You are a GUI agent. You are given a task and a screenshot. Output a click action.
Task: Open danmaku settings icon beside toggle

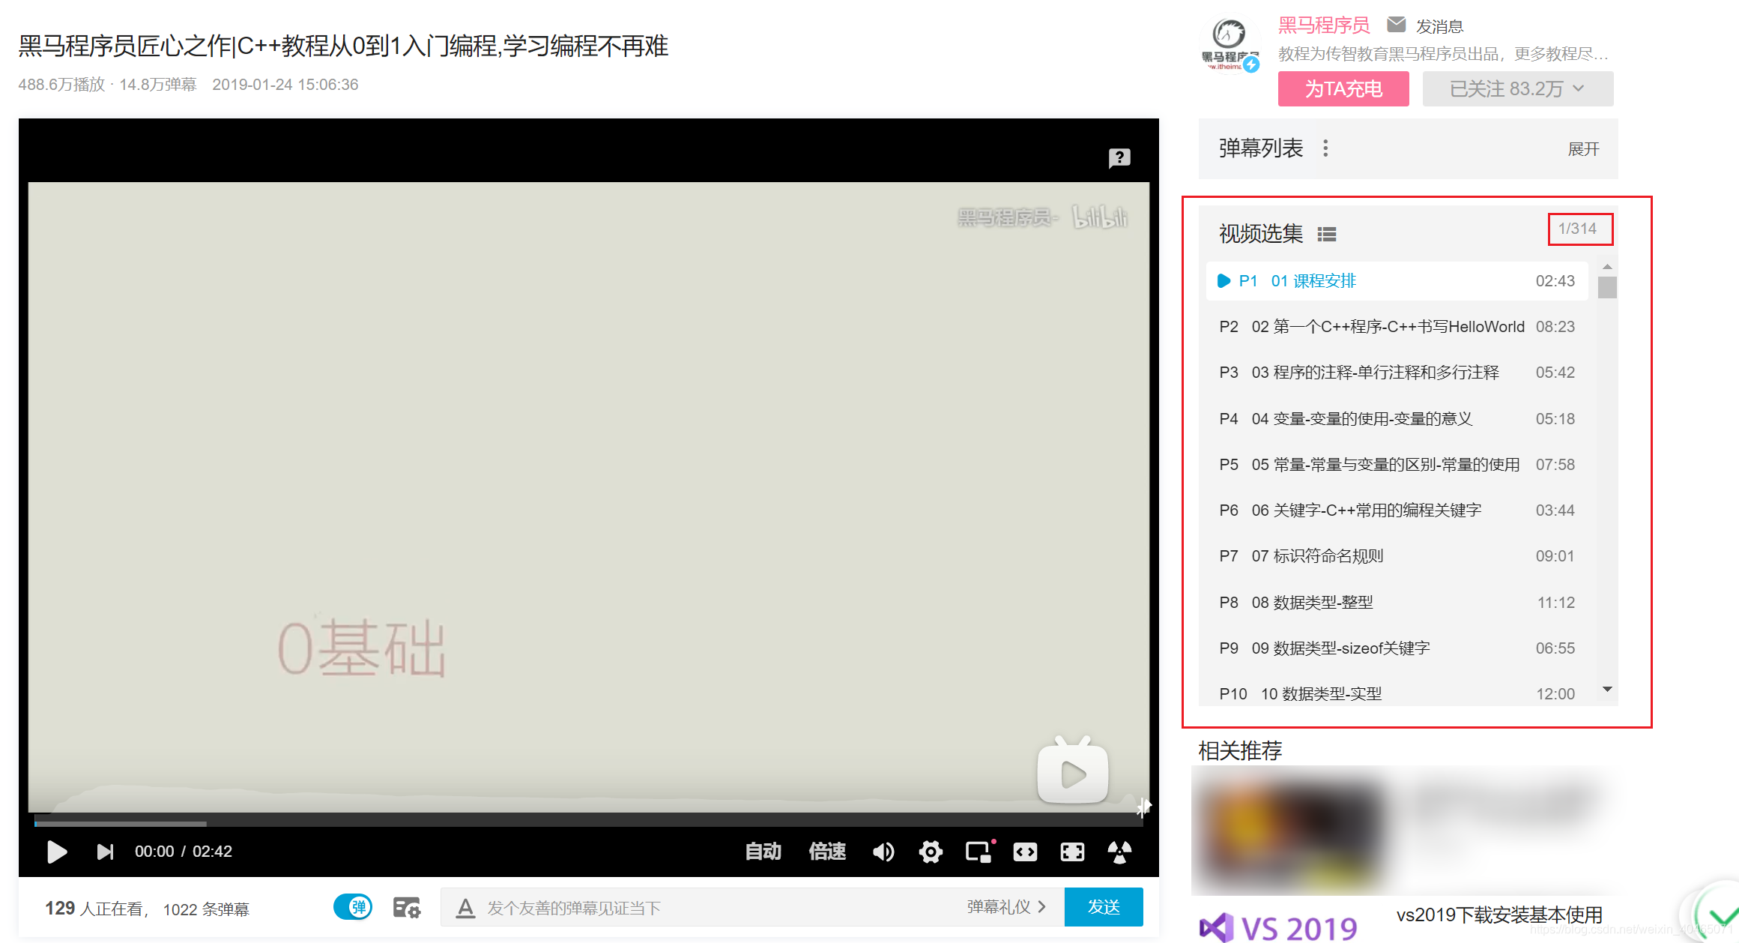click(406, 908)
